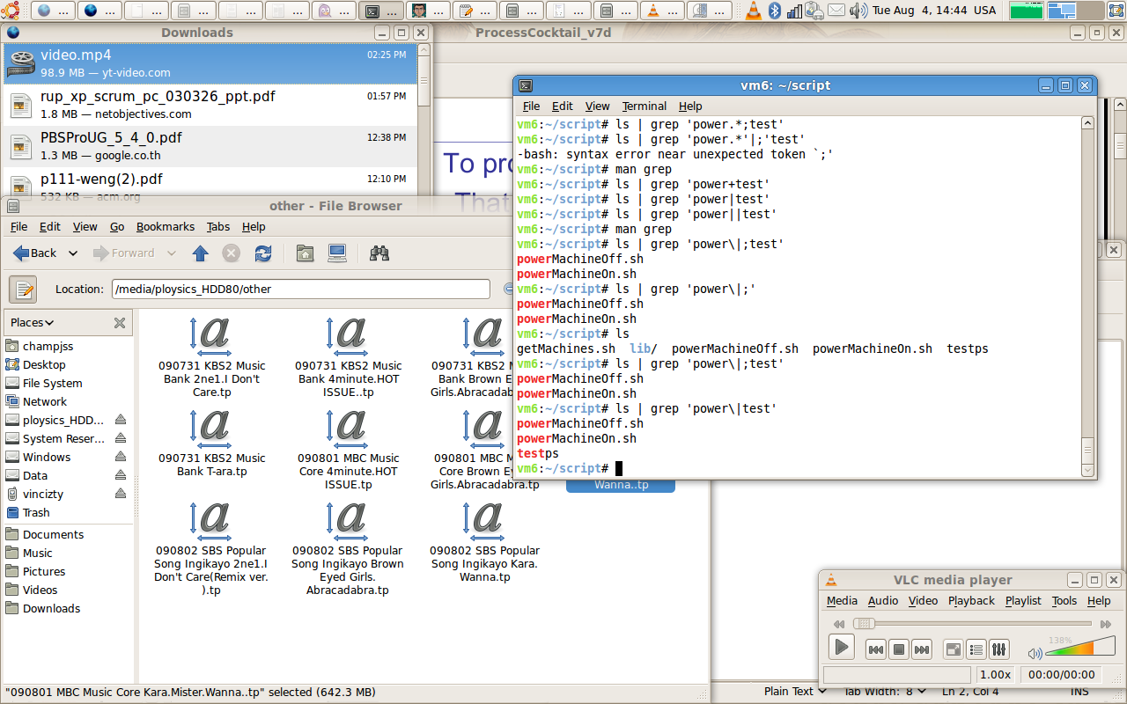
Task: Eject the Windows volume in sidebar
Action: (121, 457)
